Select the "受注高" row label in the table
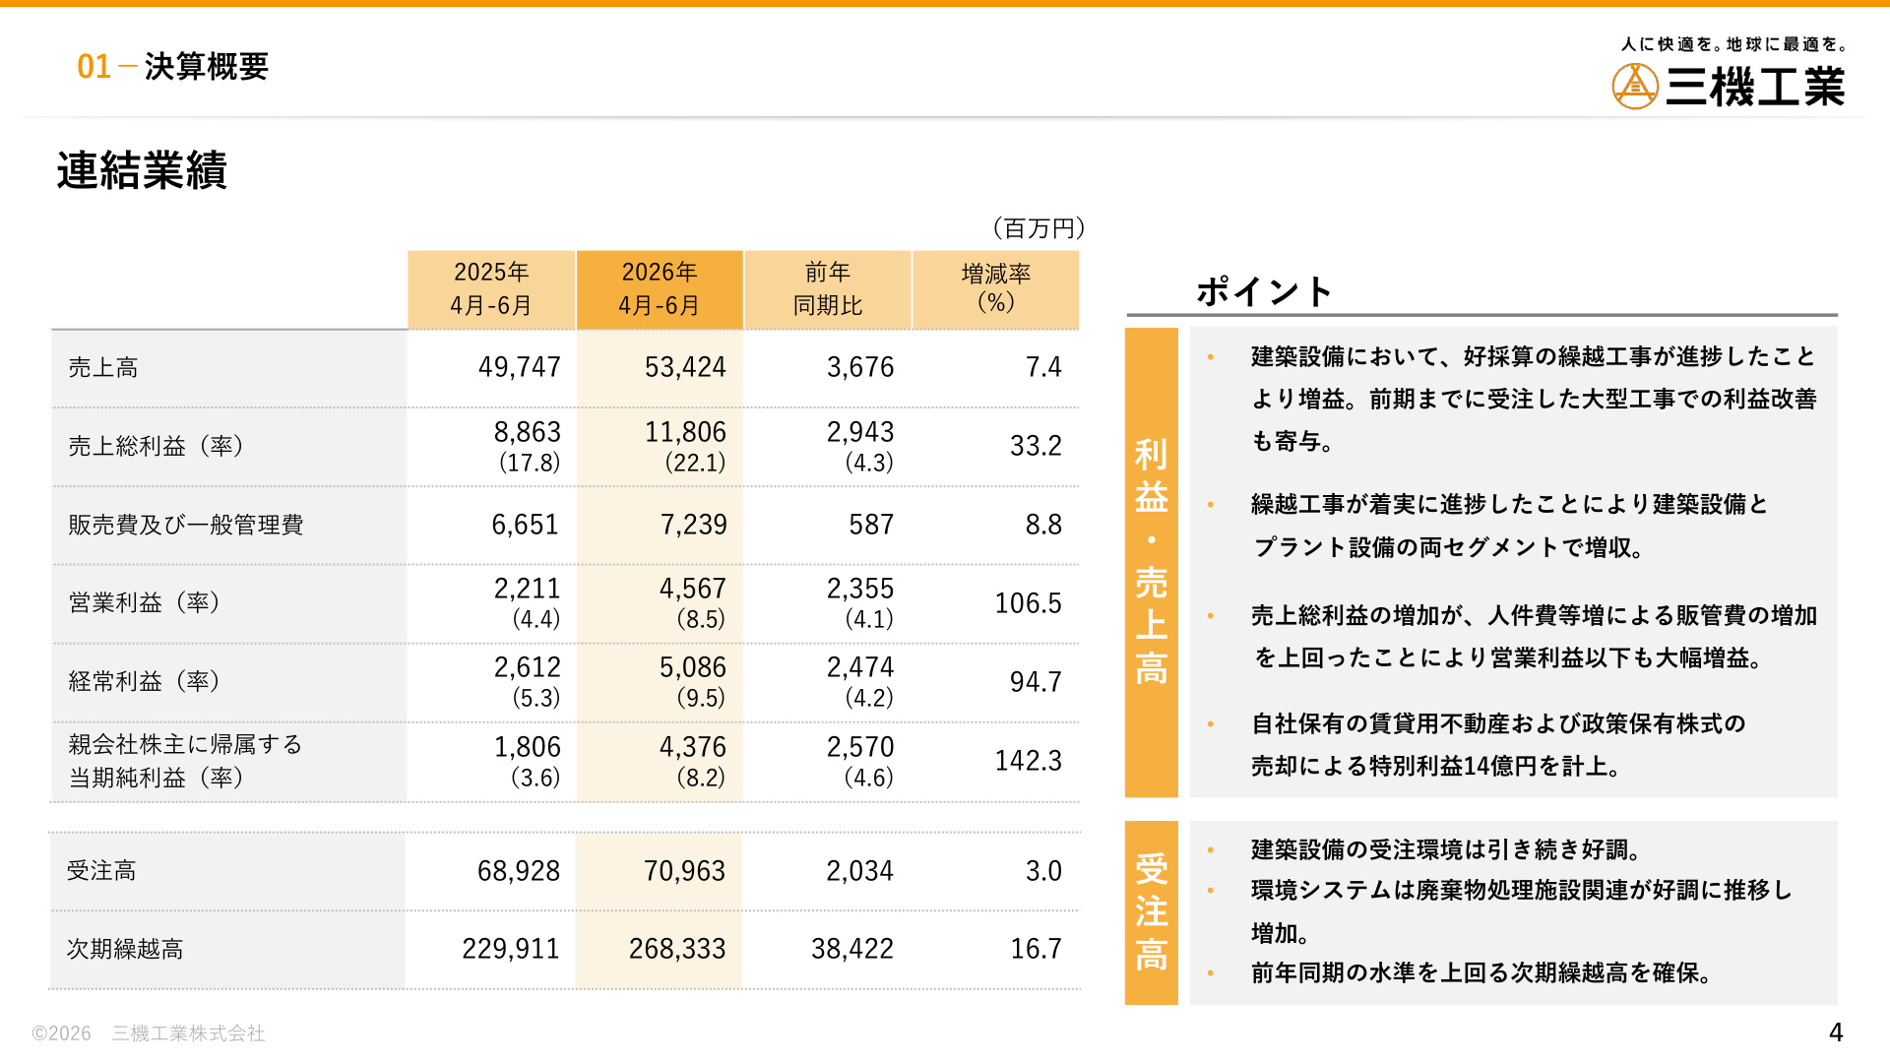 [x=101, y=871]
